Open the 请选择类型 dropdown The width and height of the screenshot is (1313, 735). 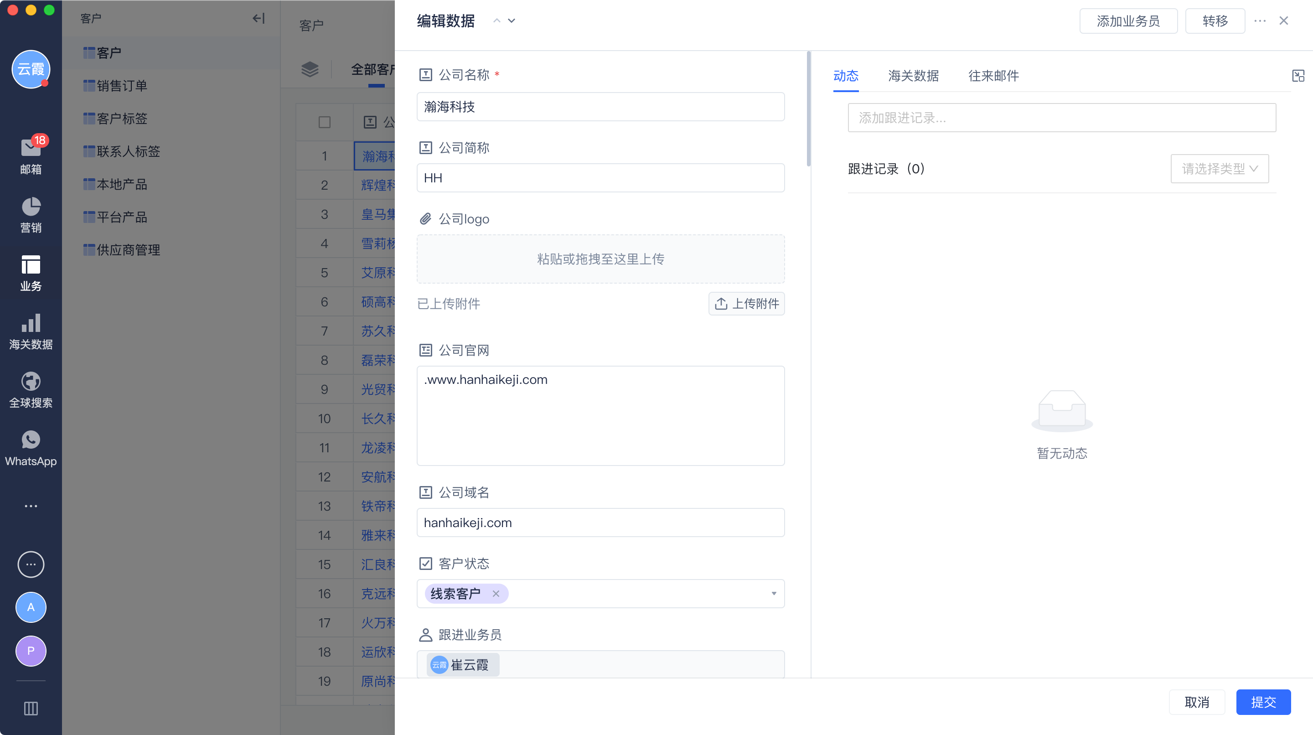1219,169
